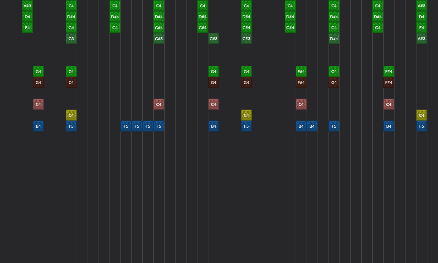The image size is (438, 263).
Task: Select the leftmost green D4 note block
Action: (27, 17)
